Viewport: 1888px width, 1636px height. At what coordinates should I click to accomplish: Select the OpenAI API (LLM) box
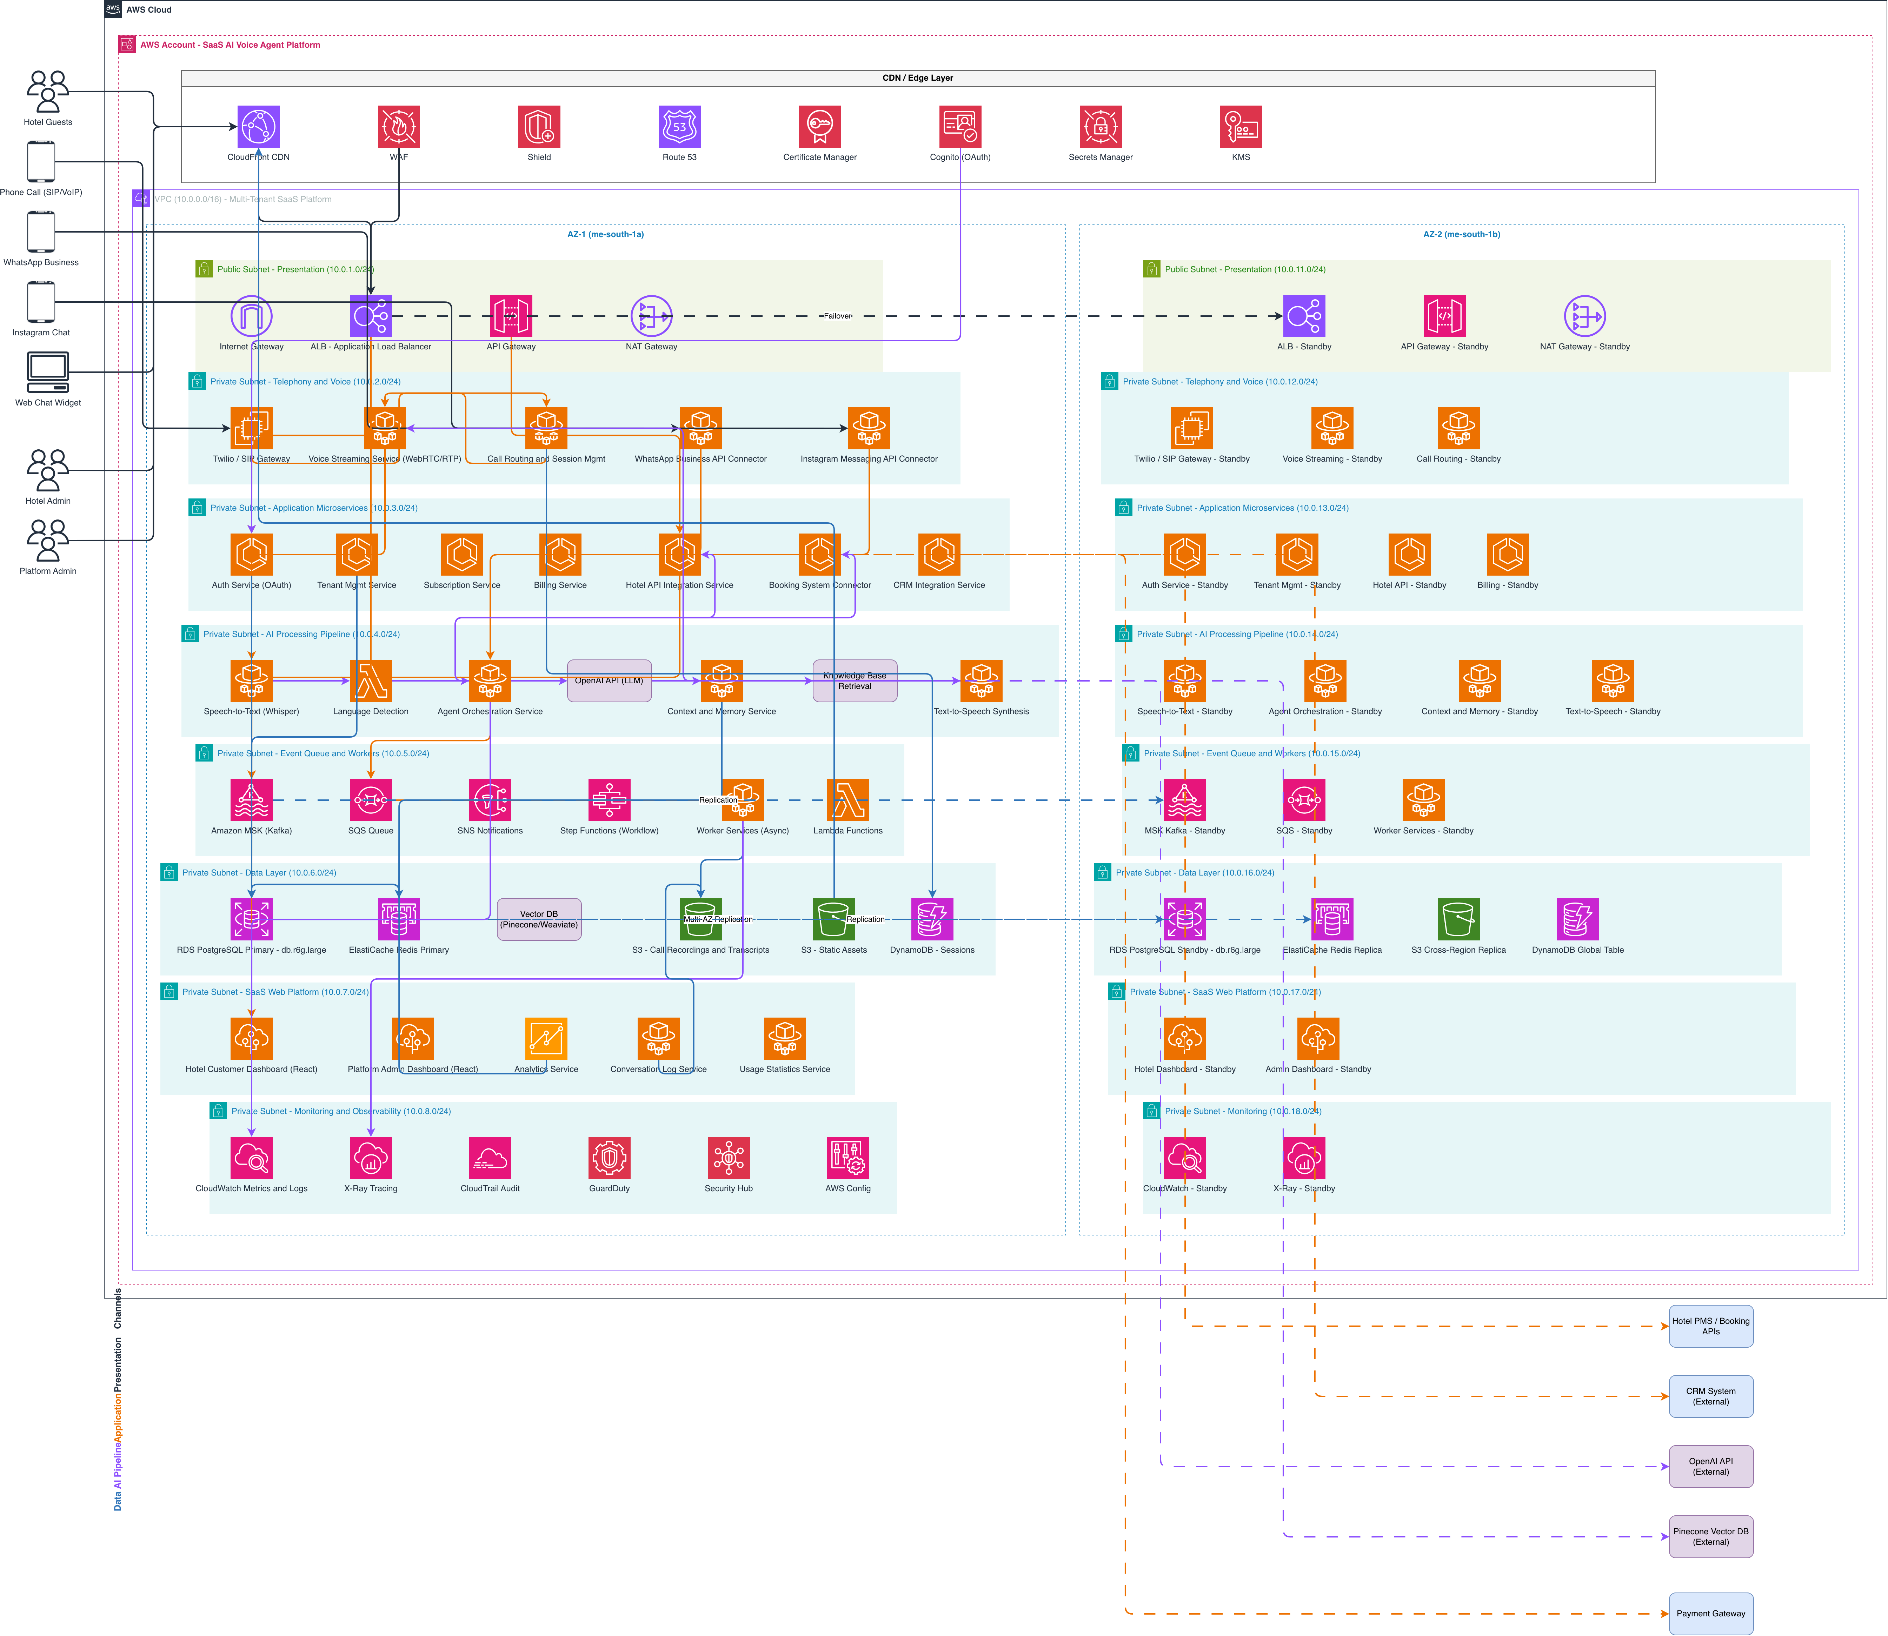(x=609, y=681)
